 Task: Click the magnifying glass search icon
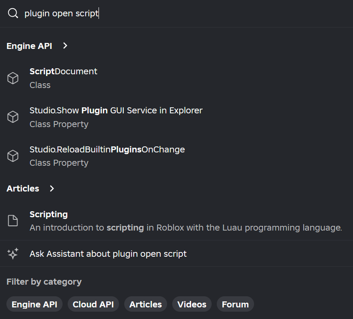(13, 13)
